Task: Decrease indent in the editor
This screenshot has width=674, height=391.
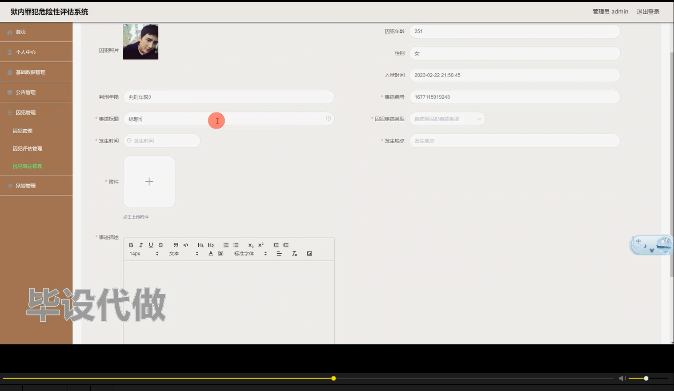Action: tap(276, 245)
